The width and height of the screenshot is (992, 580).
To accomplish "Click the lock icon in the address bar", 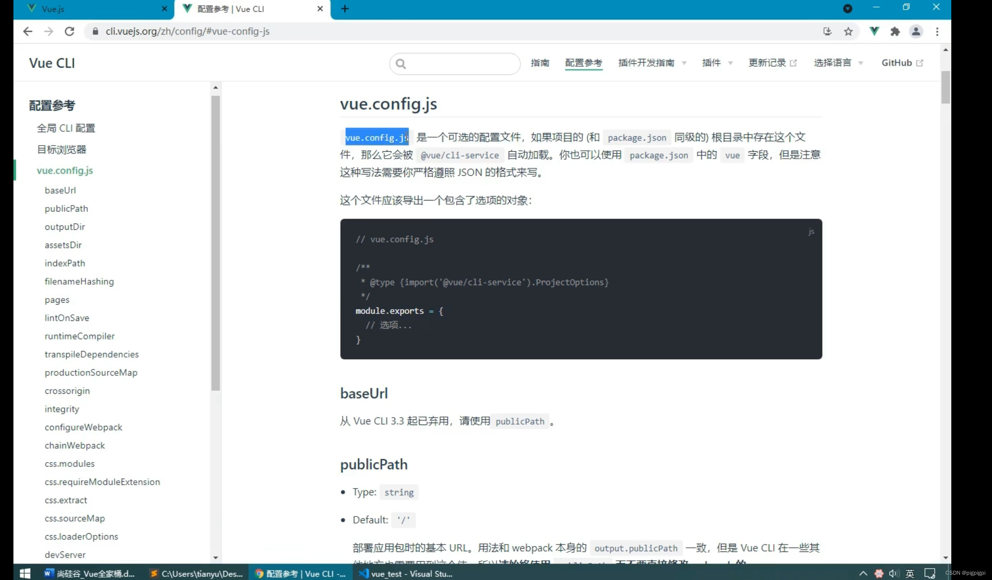I will pyautogui.click(x=95, y=31).
